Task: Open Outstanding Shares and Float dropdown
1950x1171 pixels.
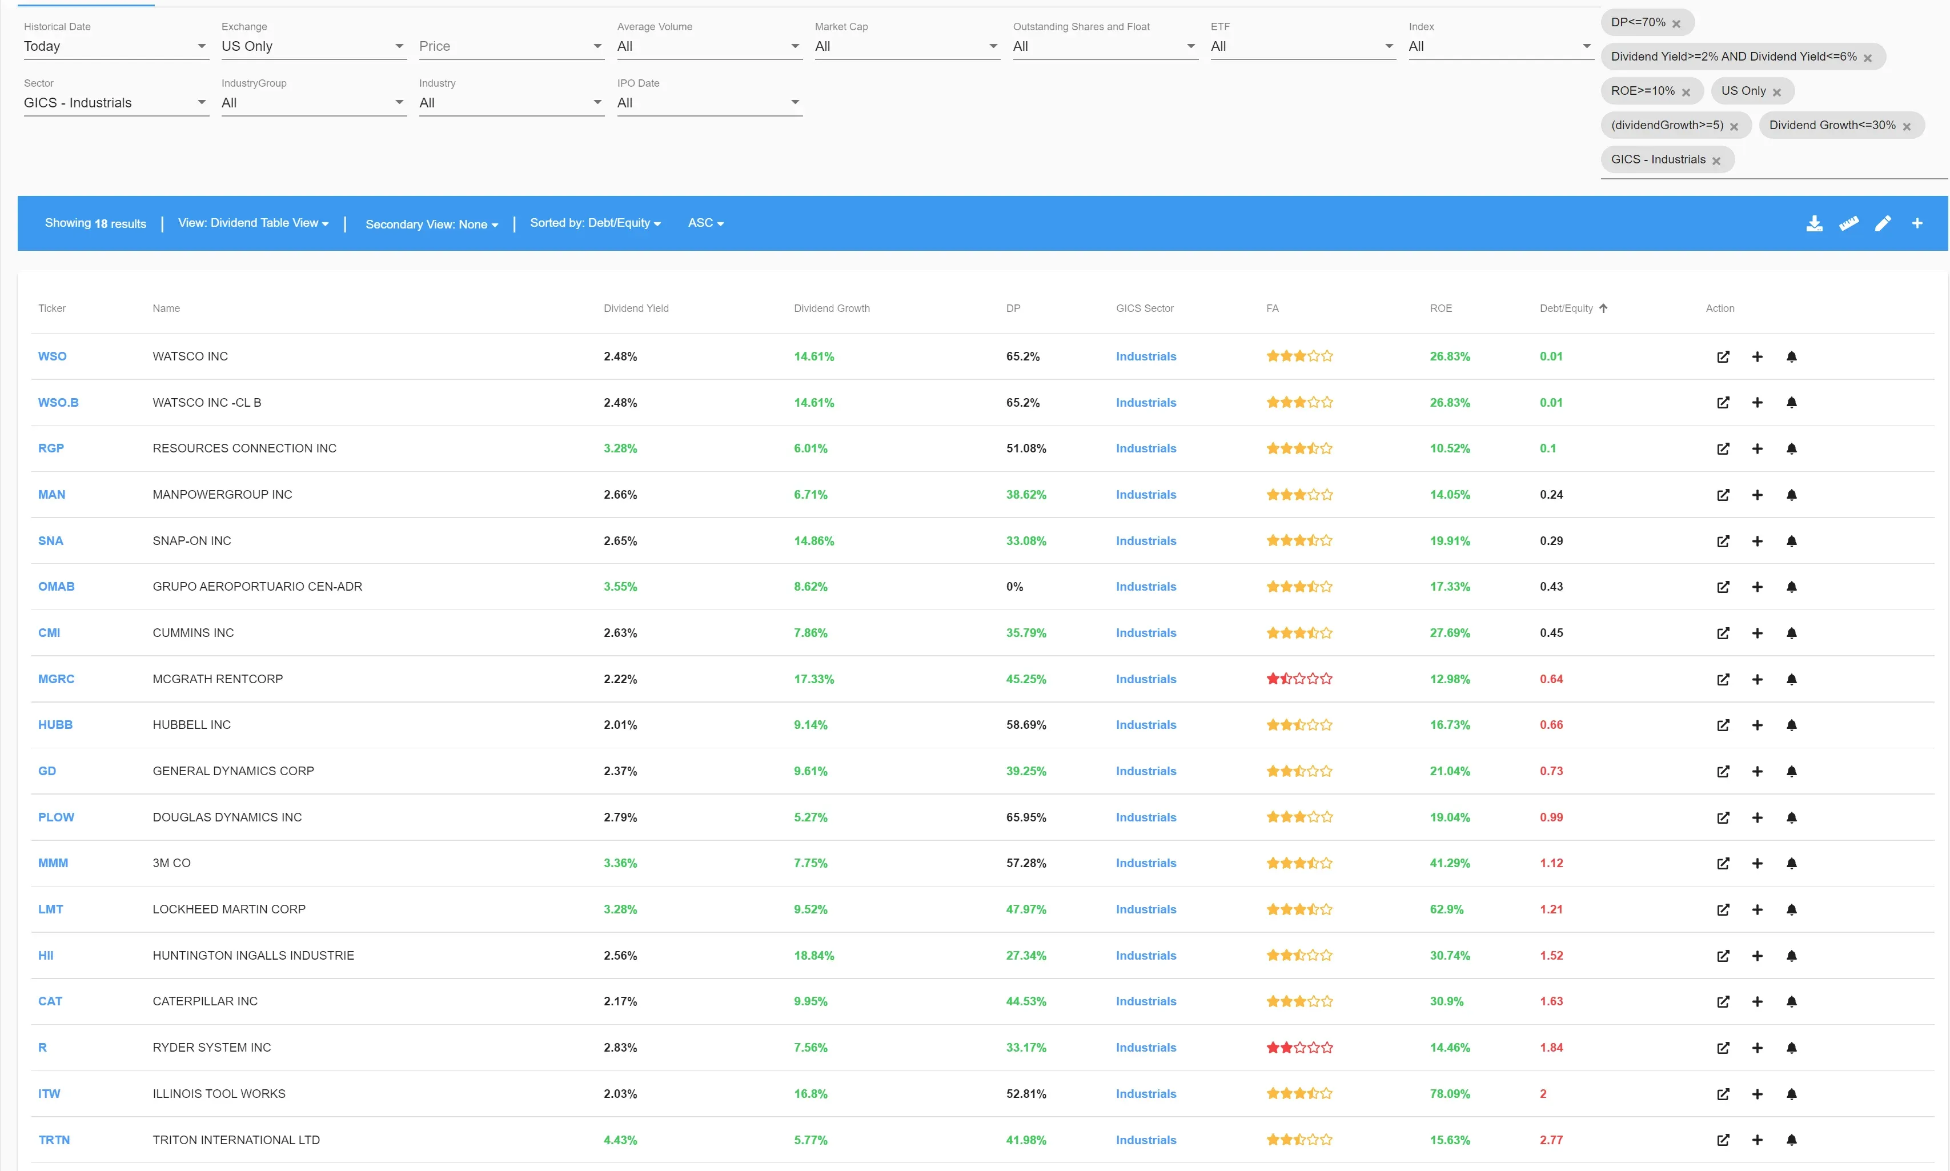Action: 1105,47
